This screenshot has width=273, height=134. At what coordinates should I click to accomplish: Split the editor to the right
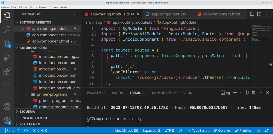point(259,14)
